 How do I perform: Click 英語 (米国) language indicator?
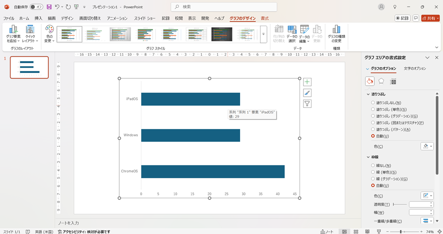44,232
